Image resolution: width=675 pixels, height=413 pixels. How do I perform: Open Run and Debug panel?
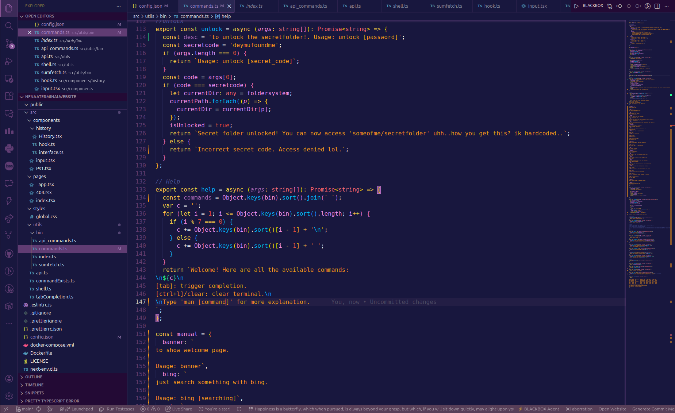9,61
